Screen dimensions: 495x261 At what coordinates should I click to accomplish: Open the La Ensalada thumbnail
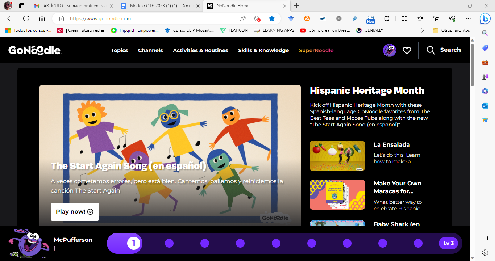pos(337,156)
